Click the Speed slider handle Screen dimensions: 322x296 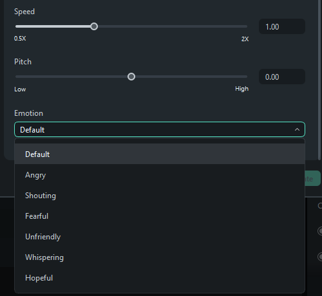94,26
